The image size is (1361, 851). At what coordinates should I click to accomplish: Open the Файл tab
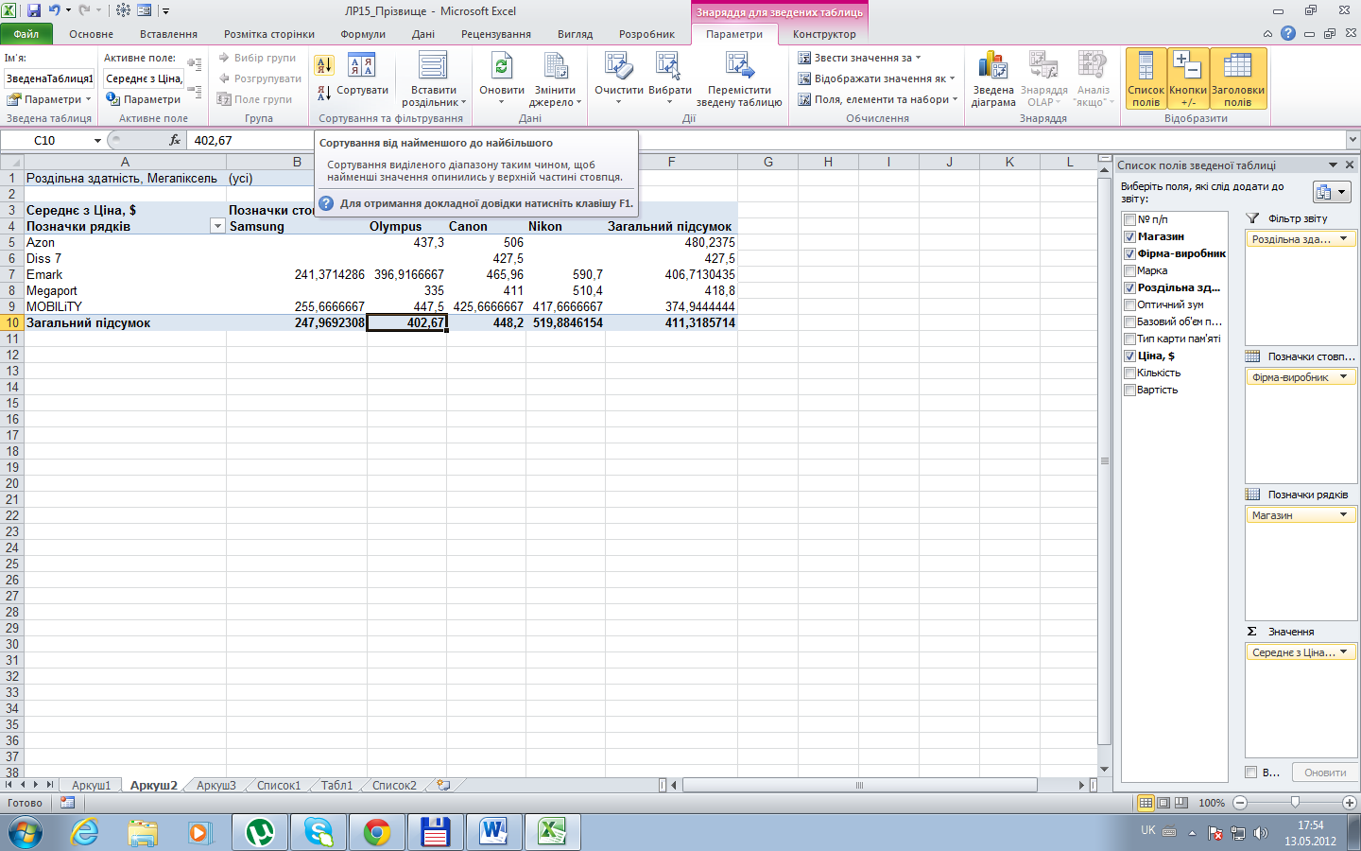pos(26,34)
